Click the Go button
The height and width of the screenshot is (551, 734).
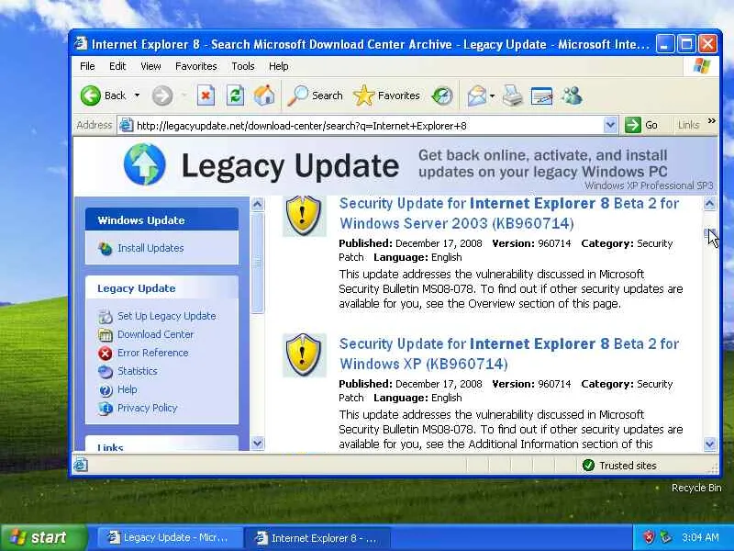pos(641,125)
